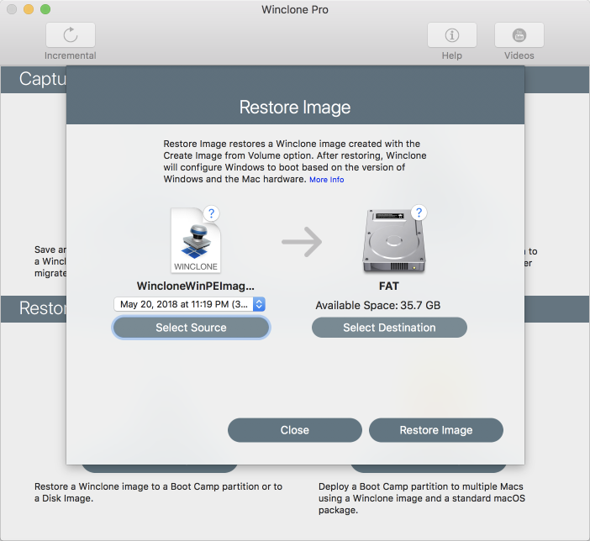Click the Restore Image dialog heading
The image size is (590, 541).
click(295, 108)
